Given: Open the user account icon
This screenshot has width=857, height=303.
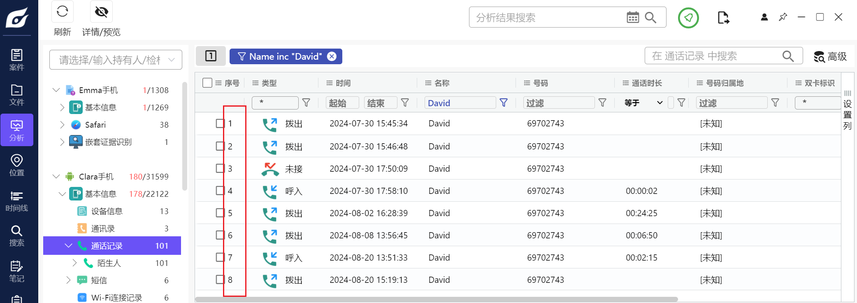Looking at the screenshot, I should pyautogui.click(x=764, y=17).
